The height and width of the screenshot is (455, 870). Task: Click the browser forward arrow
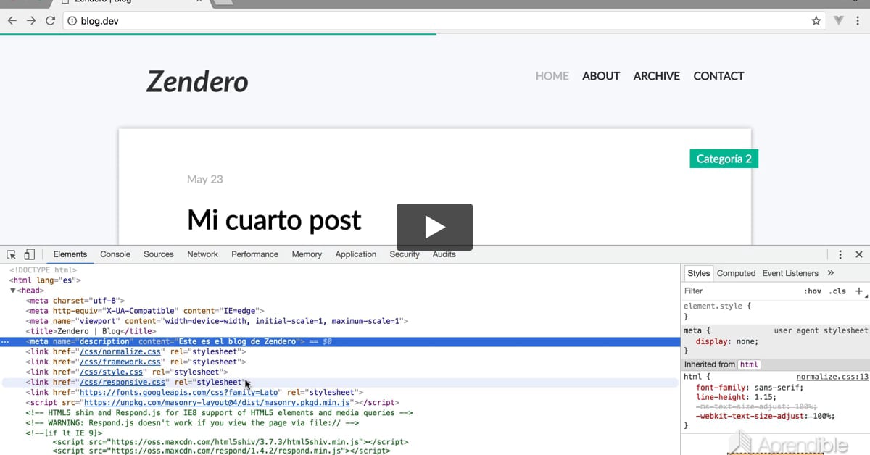(x=31, y=21)
